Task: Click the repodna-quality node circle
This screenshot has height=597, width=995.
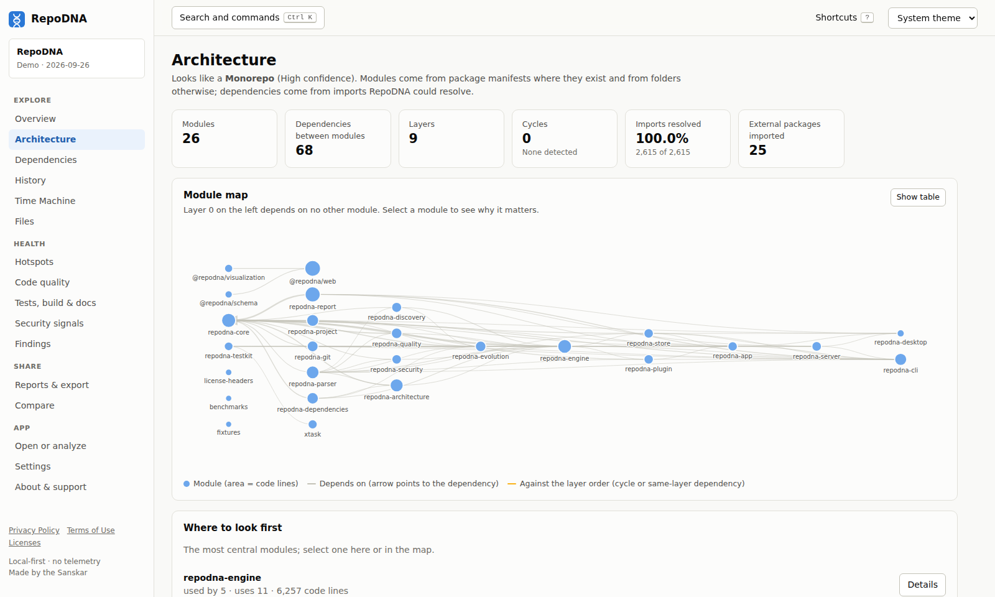Action: click(397, 333)
